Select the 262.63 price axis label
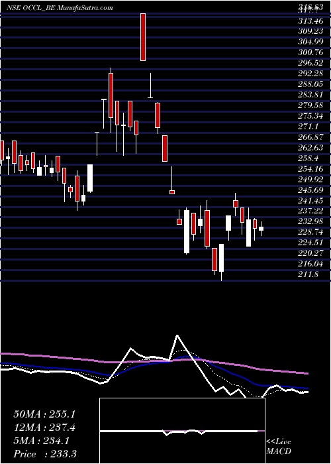The width and height of the screenshot is (331, 464). [x=310, y=148]
